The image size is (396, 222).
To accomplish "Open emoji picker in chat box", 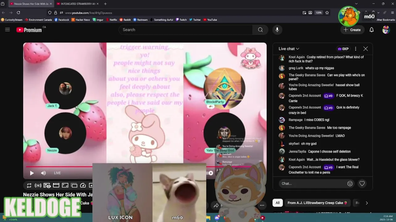I will 350,183.
